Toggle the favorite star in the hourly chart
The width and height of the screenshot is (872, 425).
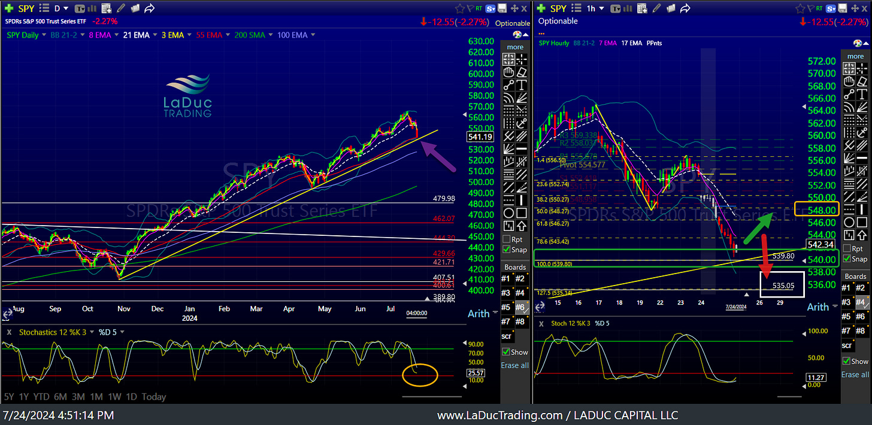click(800, 8)
